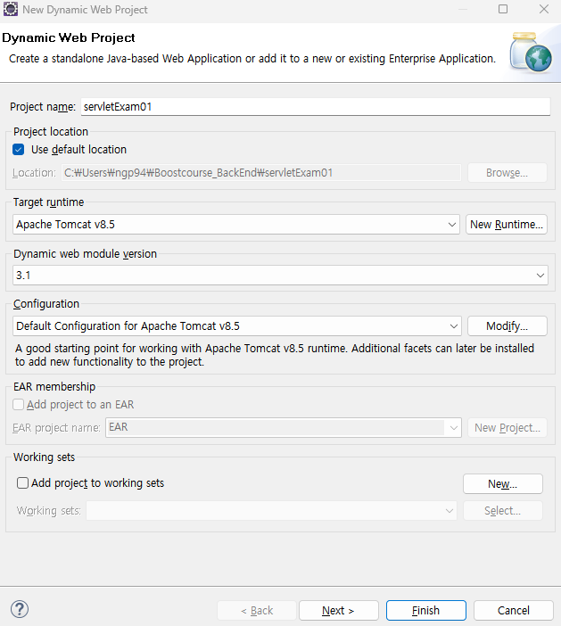Click the Location path field
The image size is (561, 626).
(x=261, y=173)
